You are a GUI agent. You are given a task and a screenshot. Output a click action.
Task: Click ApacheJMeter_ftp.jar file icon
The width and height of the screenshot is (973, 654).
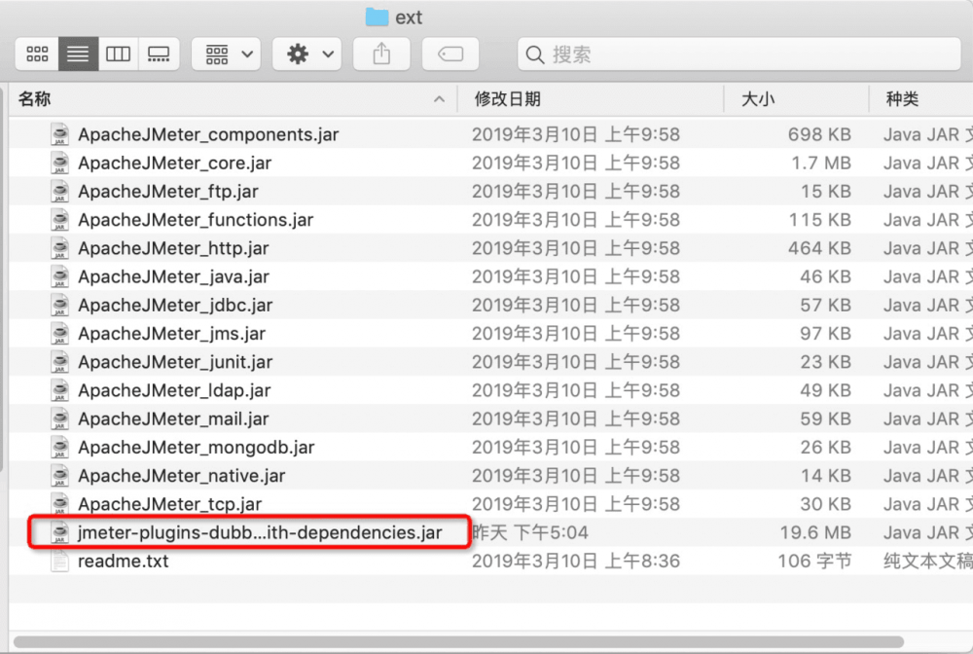(59, 191)
